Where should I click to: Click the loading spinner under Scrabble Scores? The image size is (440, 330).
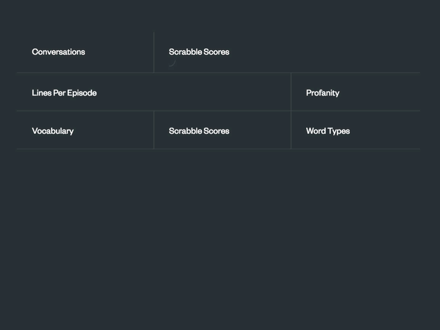[173, 64]
